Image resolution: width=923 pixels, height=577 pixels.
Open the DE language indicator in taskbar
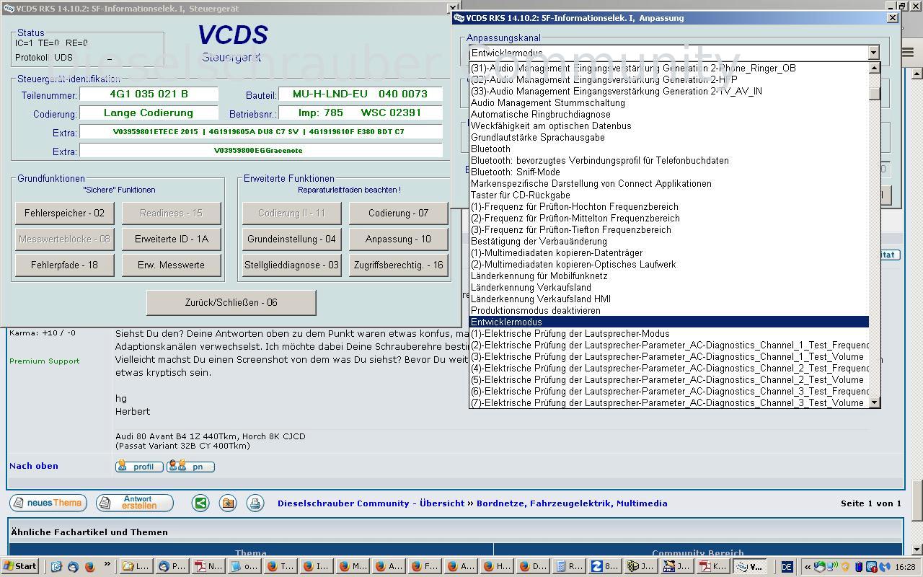787,567
